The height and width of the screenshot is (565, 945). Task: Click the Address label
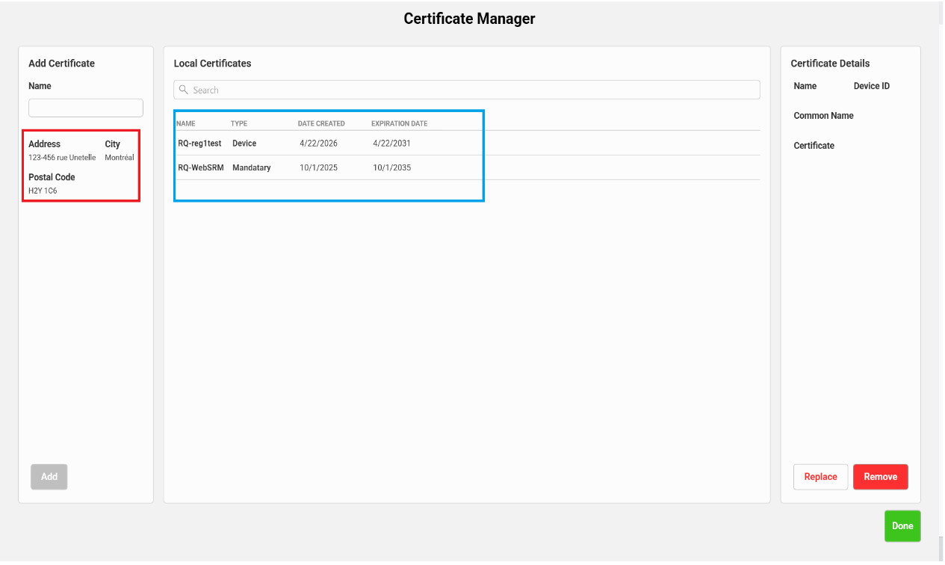(44, 144)
